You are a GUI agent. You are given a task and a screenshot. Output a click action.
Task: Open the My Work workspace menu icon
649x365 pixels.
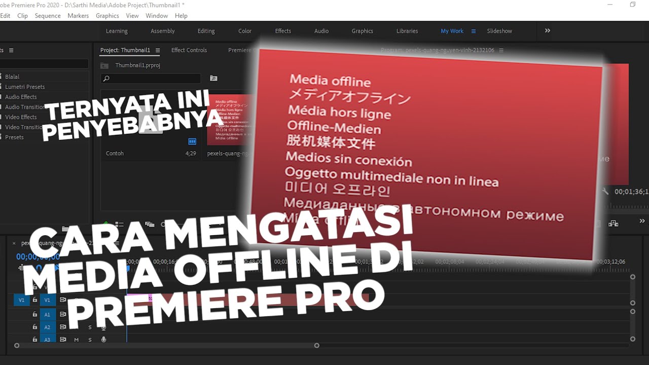coord(474,31)
